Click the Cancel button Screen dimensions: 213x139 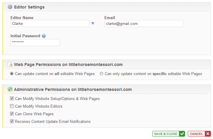coord(199,134)
